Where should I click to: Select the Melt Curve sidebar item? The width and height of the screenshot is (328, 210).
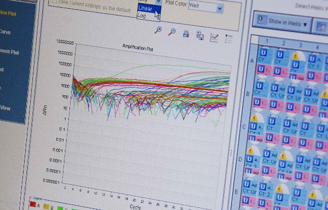[5, 32]
